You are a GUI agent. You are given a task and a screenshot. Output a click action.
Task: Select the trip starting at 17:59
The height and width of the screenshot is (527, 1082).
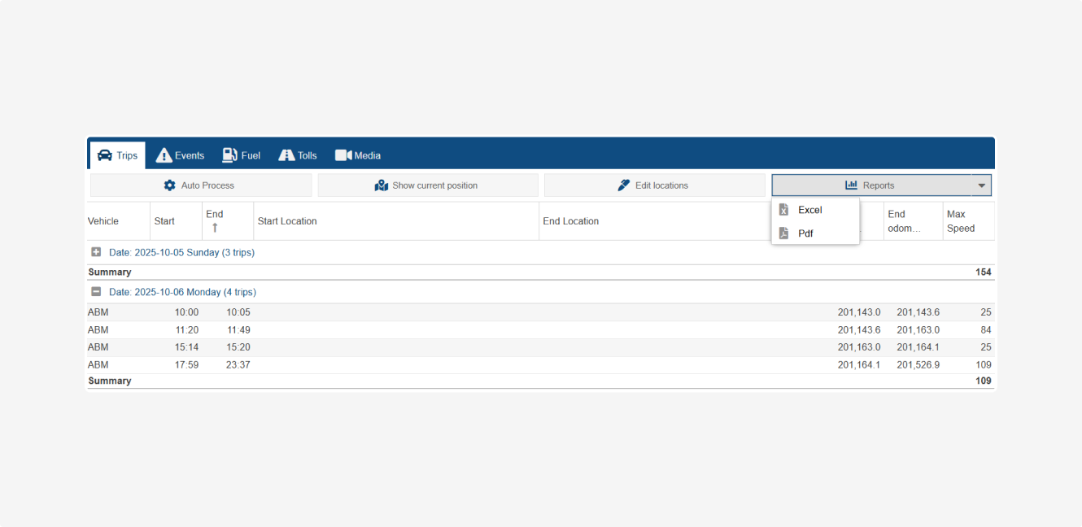point(186,365)
